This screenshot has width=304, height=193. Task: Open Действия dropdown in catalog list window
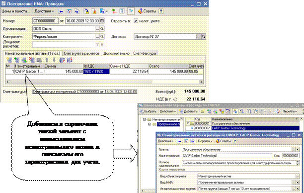[x=168, y=111]
